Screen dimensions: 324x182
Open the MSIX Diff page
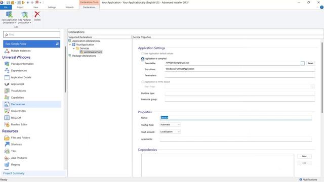[16, 118]
